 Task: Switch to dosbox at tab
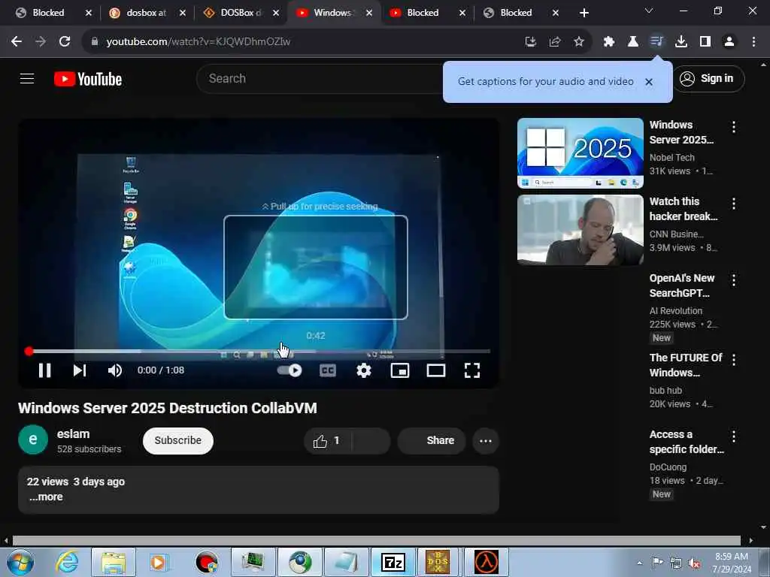coord(146,13)
